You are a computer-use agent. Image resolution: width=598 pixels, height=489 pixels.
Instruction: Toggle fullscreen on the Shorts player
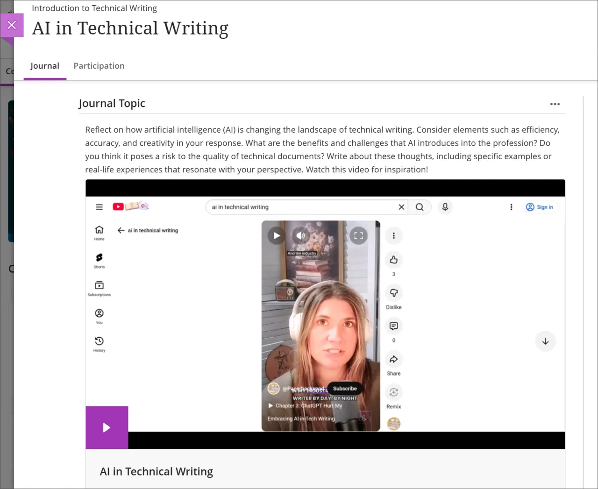click(358, 235)
